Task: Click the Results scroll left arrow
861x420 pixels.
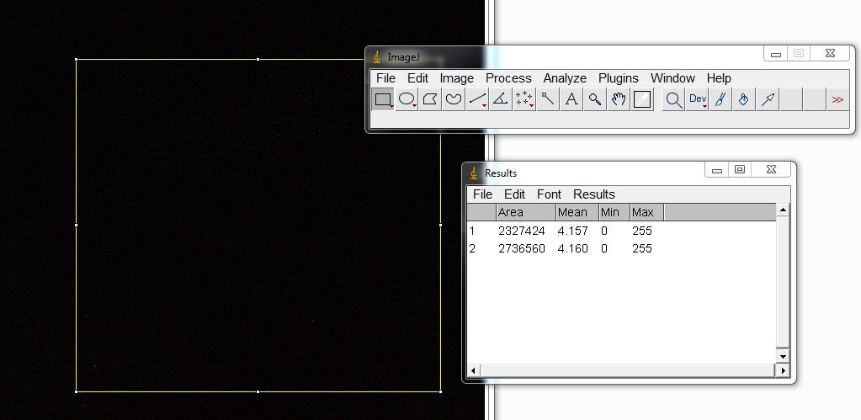Action: (x=473, y=370)
